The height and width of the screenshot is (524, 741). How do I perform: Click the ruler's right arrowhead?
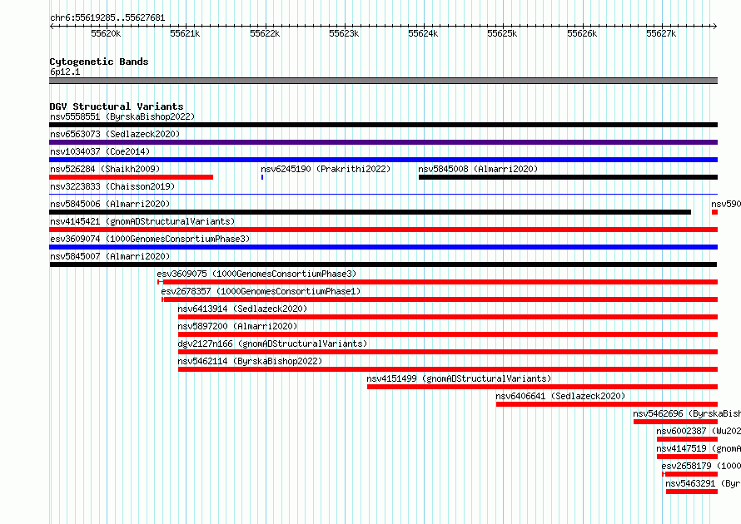point(715,26)
